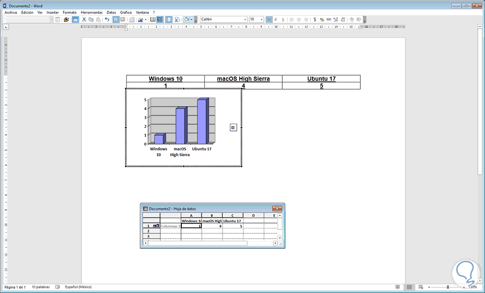Close the Hoja de datos window
The image size is (485, 293).
pyautogui.click(x=277, y=209)
